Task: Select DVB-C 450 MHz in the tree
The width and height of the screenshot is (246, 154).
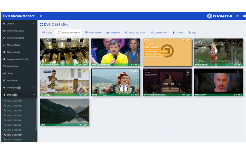Action: 14,115
